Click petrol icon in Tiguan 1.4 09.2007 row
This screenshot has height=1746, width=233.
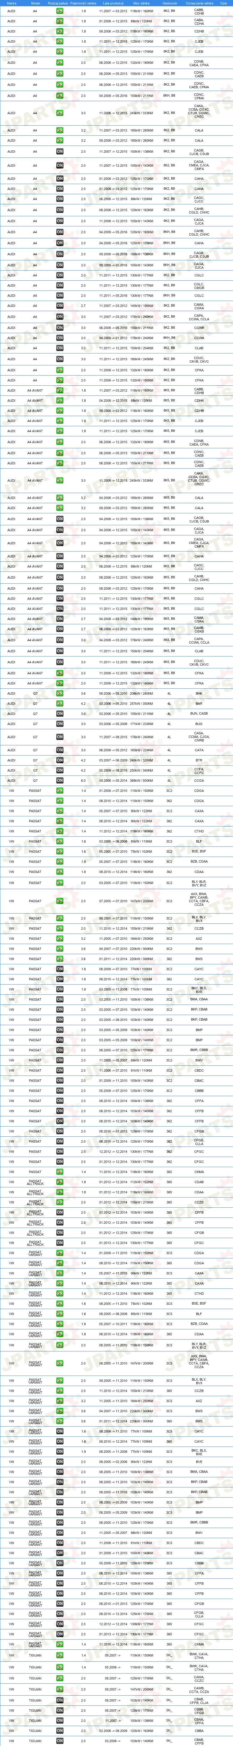(60, 1655)
